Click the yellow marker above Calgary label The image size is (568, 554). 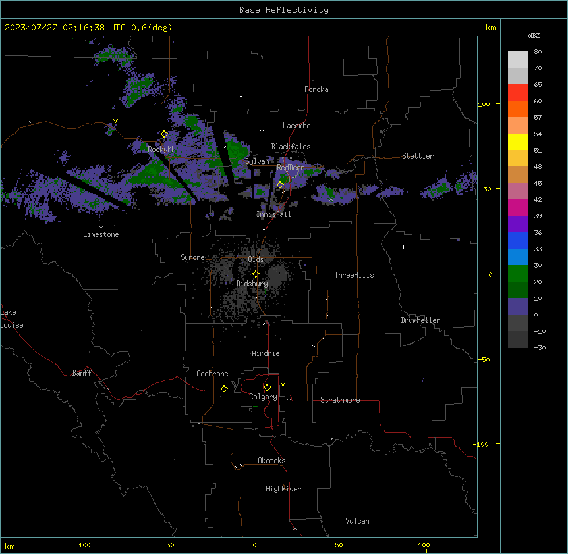point(267,388)
